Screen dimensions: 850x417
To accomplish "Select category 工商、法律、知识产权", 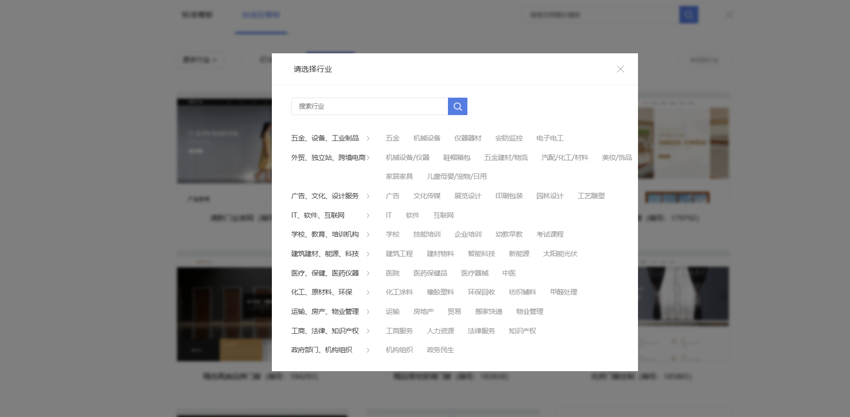I will [325, 331].
